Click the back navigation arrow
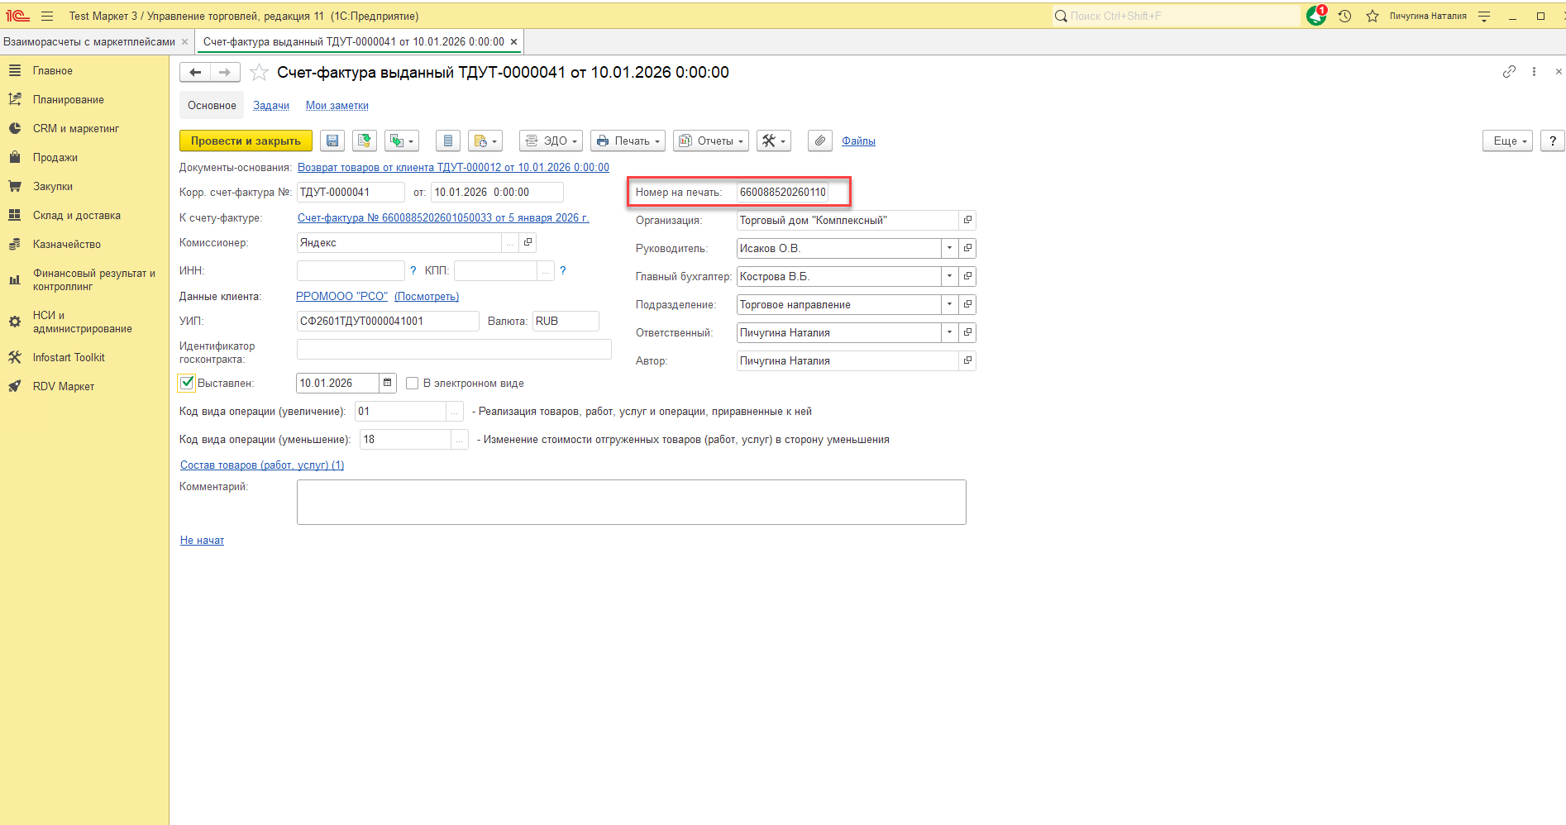Viewport: 1566px width, 825px height. (195, 73)
